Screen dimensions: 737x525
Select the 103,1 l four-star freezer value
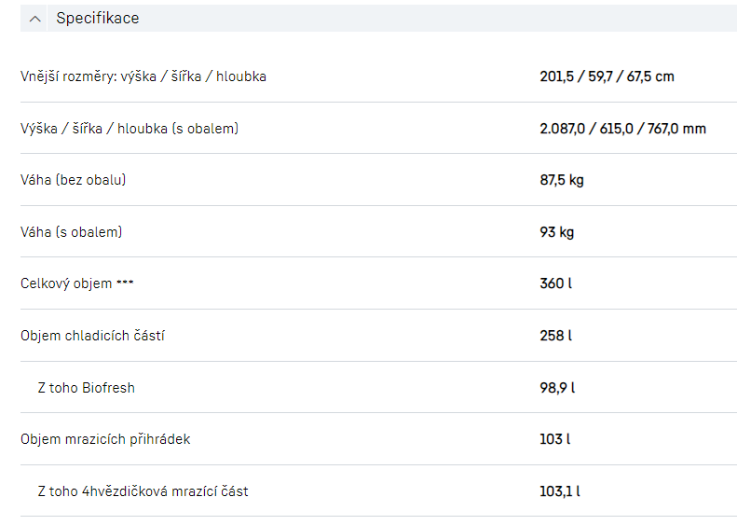coord(560,491)
